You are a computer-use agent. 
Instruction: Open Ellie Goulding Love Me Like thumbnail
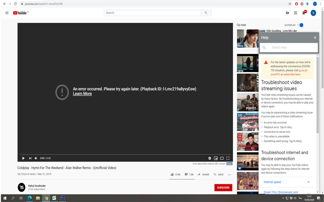(x=248, y=39)
